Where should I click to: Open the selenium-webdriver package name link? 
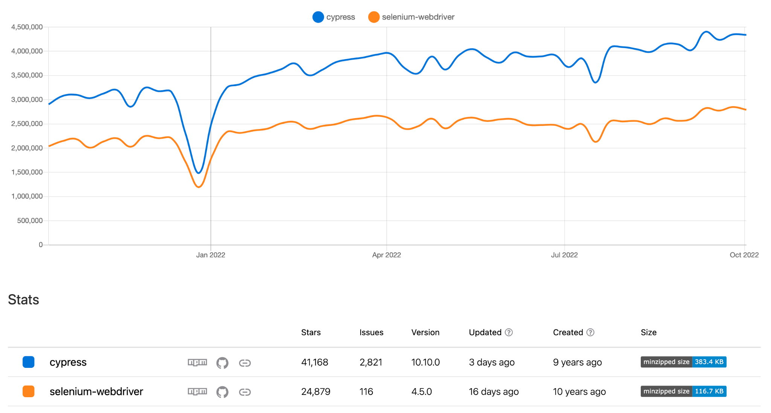pyautogui.click(x=96, y=392)
